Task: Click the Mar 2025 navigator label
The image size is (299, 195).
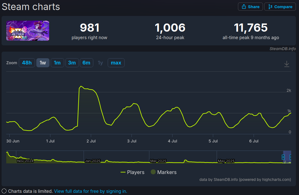Action: click(158, 161)
